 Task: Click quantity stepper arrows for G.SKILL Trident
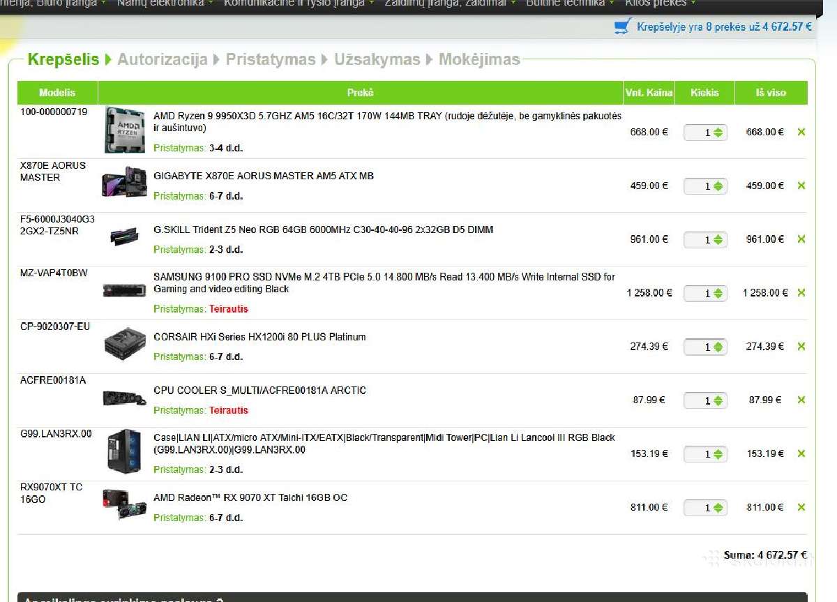click(718, 240)
